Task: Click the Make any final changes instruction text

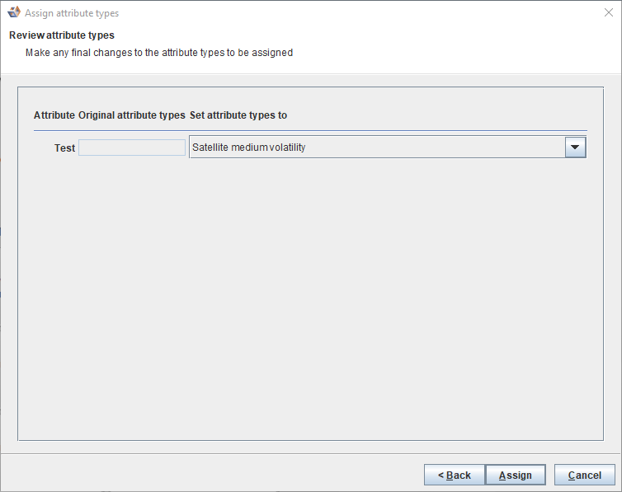Action: (159, 53)
